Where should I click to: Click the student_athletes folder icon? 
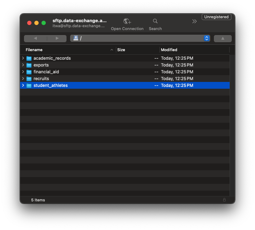[x=29, y=85]
